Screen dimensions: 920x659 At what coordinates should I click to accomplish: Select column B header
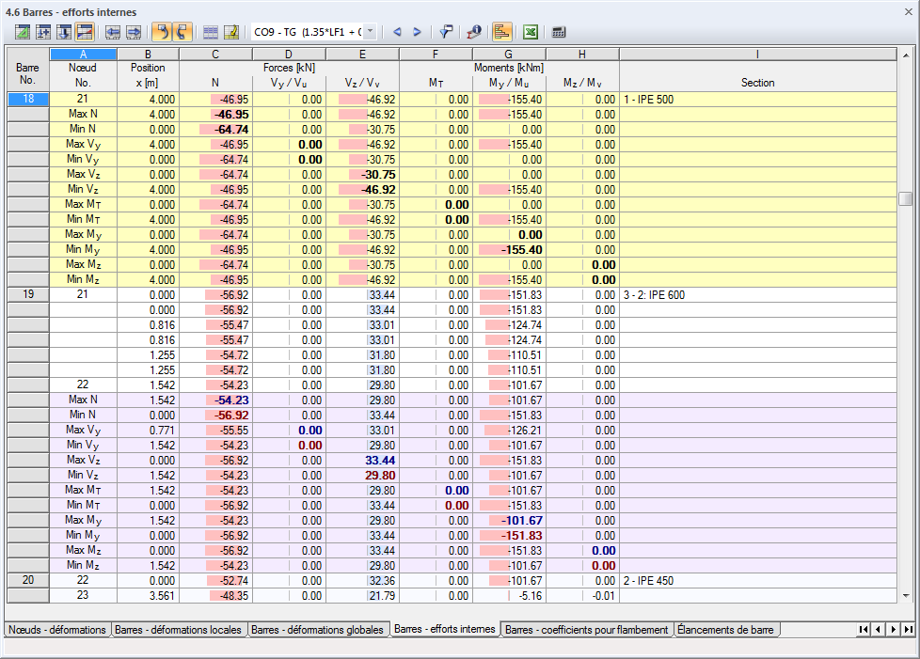pos(148,55)
